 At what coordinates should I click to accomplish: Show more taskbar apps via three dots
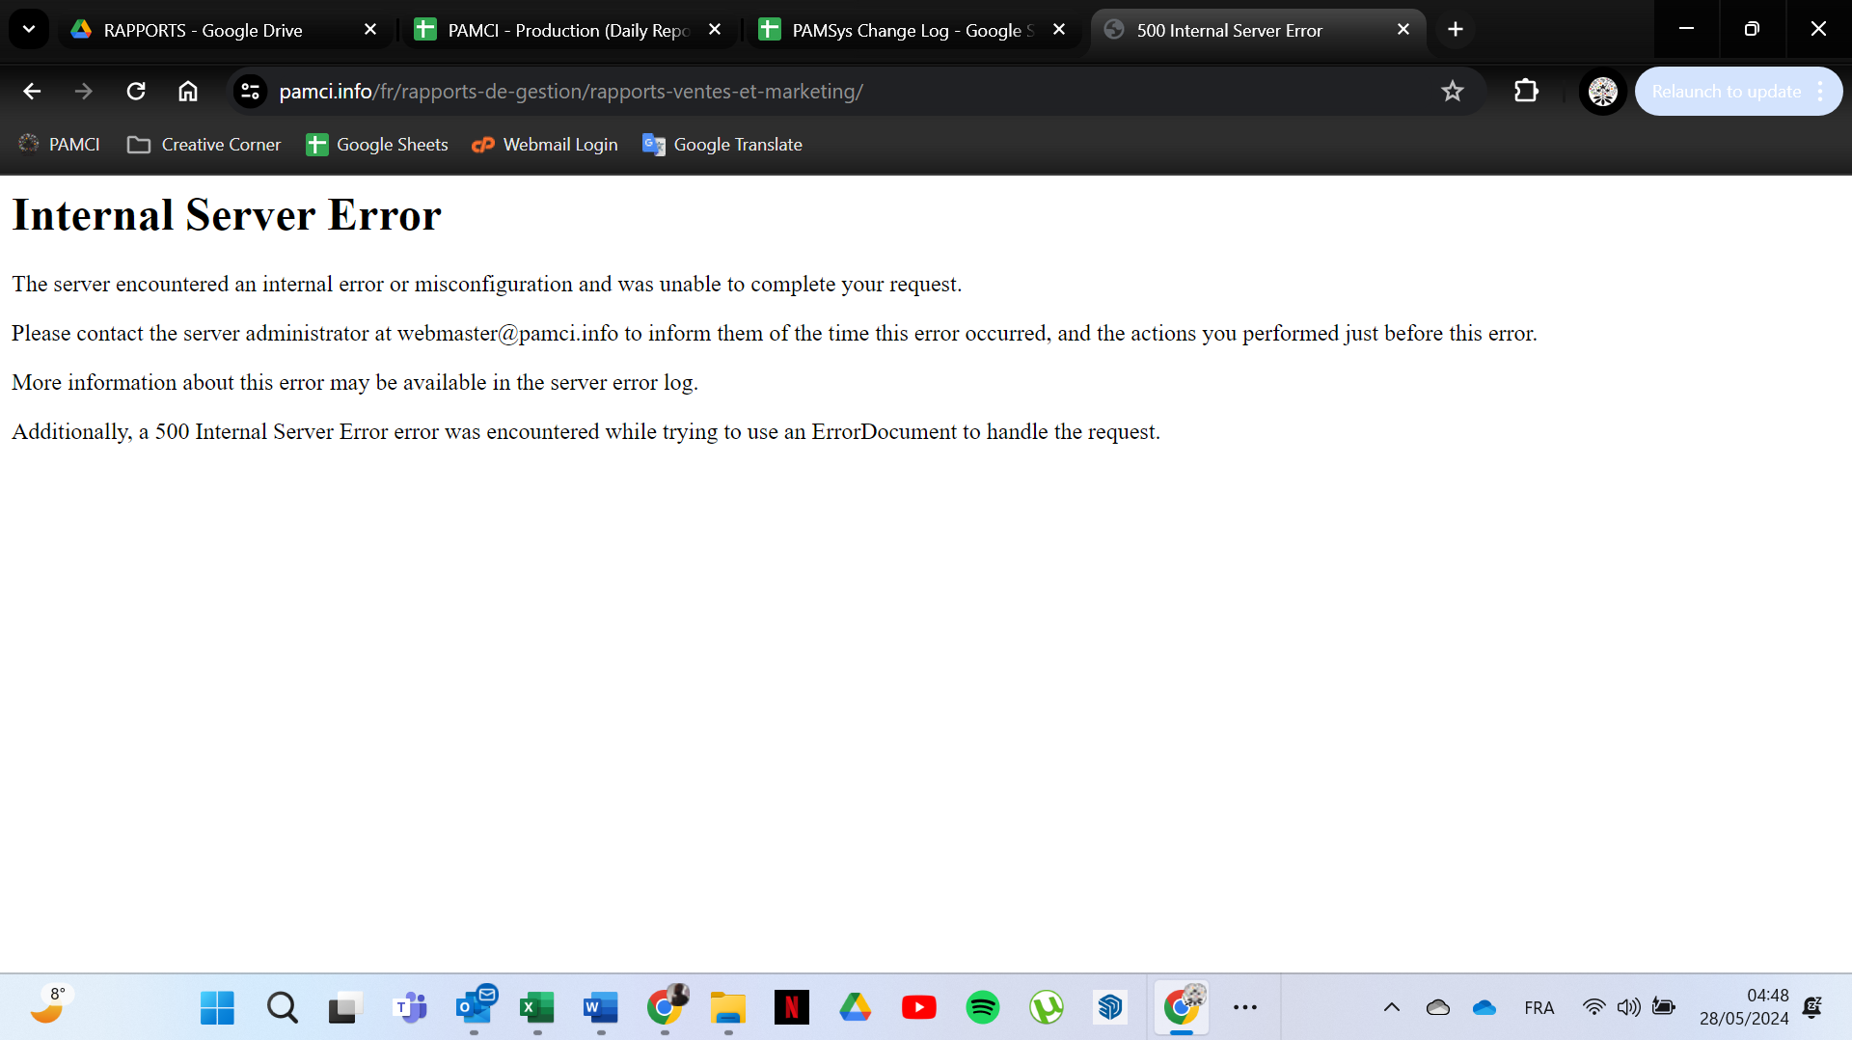coord(1245,1008)
